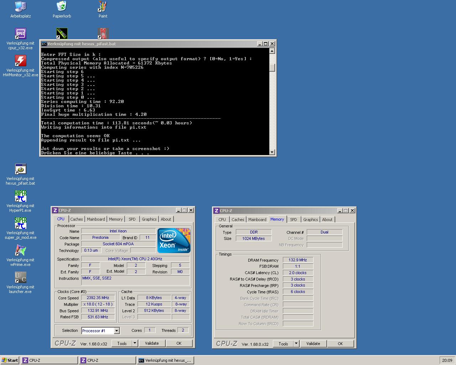Click the CAS# Latency value 2.0 clocks
The height and width of the screenshot is (365, 456).
coord(298,273)
